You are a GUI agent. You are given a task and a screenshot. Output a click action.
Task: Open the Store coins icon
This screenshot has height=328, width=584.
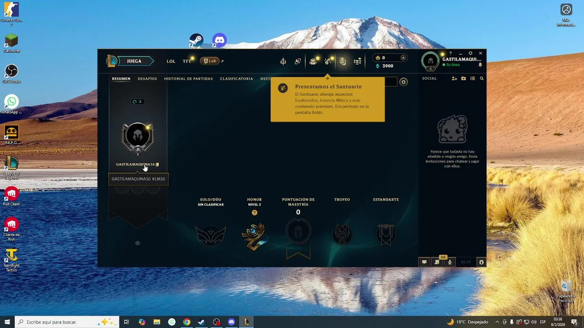[x=358, y=61]
